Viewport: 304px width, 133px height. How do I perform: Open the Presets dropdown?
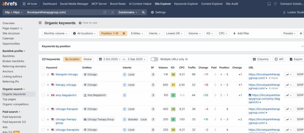tap(289, 33)
